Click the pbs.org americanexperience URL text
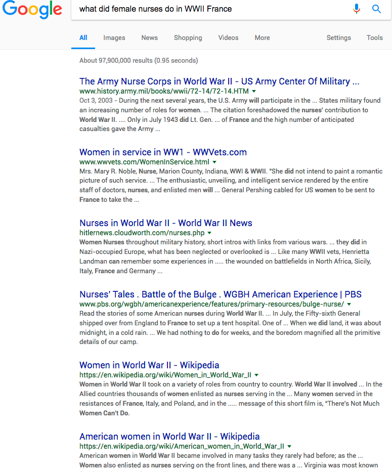392x472 pixels. click(x=211, y=305)
